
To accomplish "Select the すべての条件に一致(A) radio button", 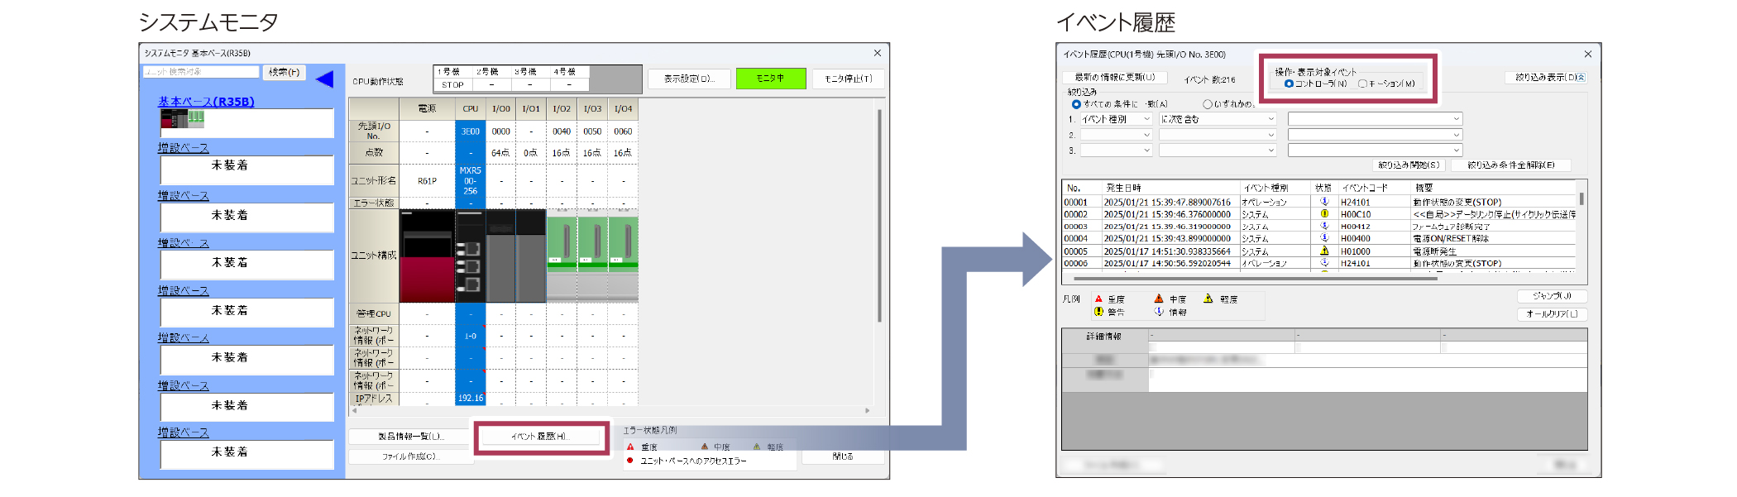I will coord(1075,104).
